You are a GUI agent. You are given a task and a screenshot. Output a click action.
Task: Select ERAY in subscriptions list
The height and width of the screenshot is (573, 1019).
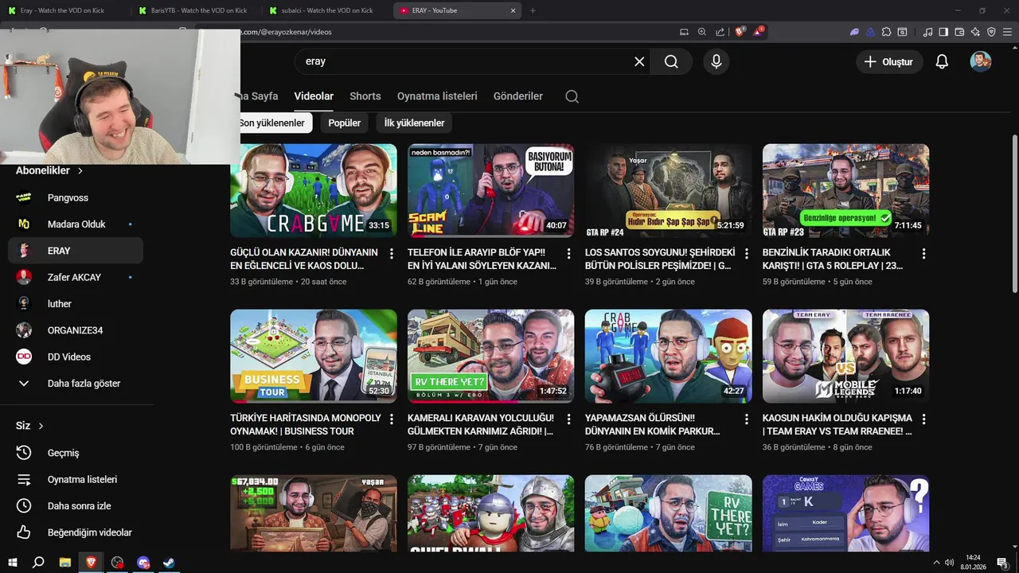click(x=76, y=251)
